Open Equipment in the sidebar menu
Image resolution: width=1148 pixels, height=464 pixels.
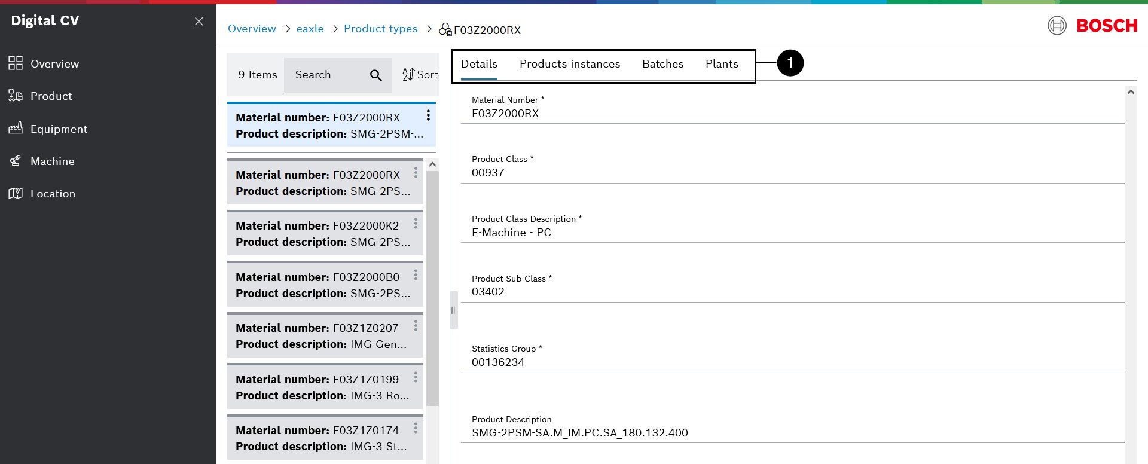click(59, 129)
